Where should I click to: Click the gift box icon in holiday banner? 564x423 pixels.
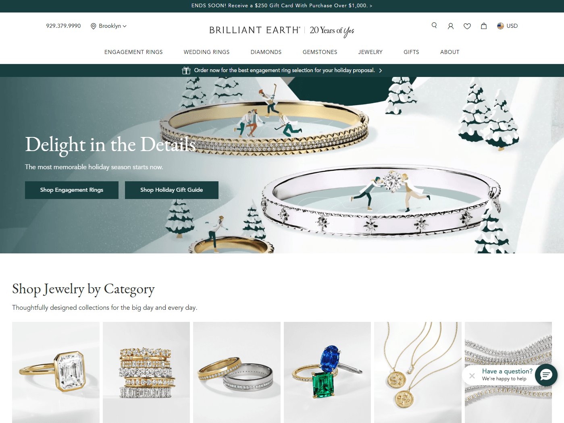click(186, 70)
